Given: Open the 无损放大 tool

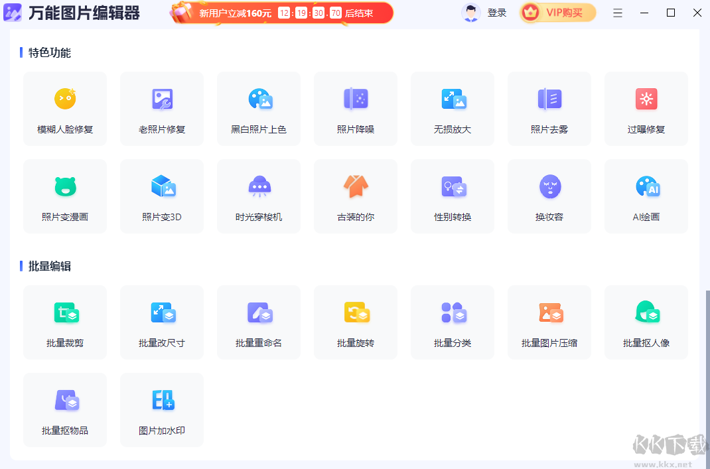Looking at the screenshot, I should pyautogui.click(x=452, y=109).
